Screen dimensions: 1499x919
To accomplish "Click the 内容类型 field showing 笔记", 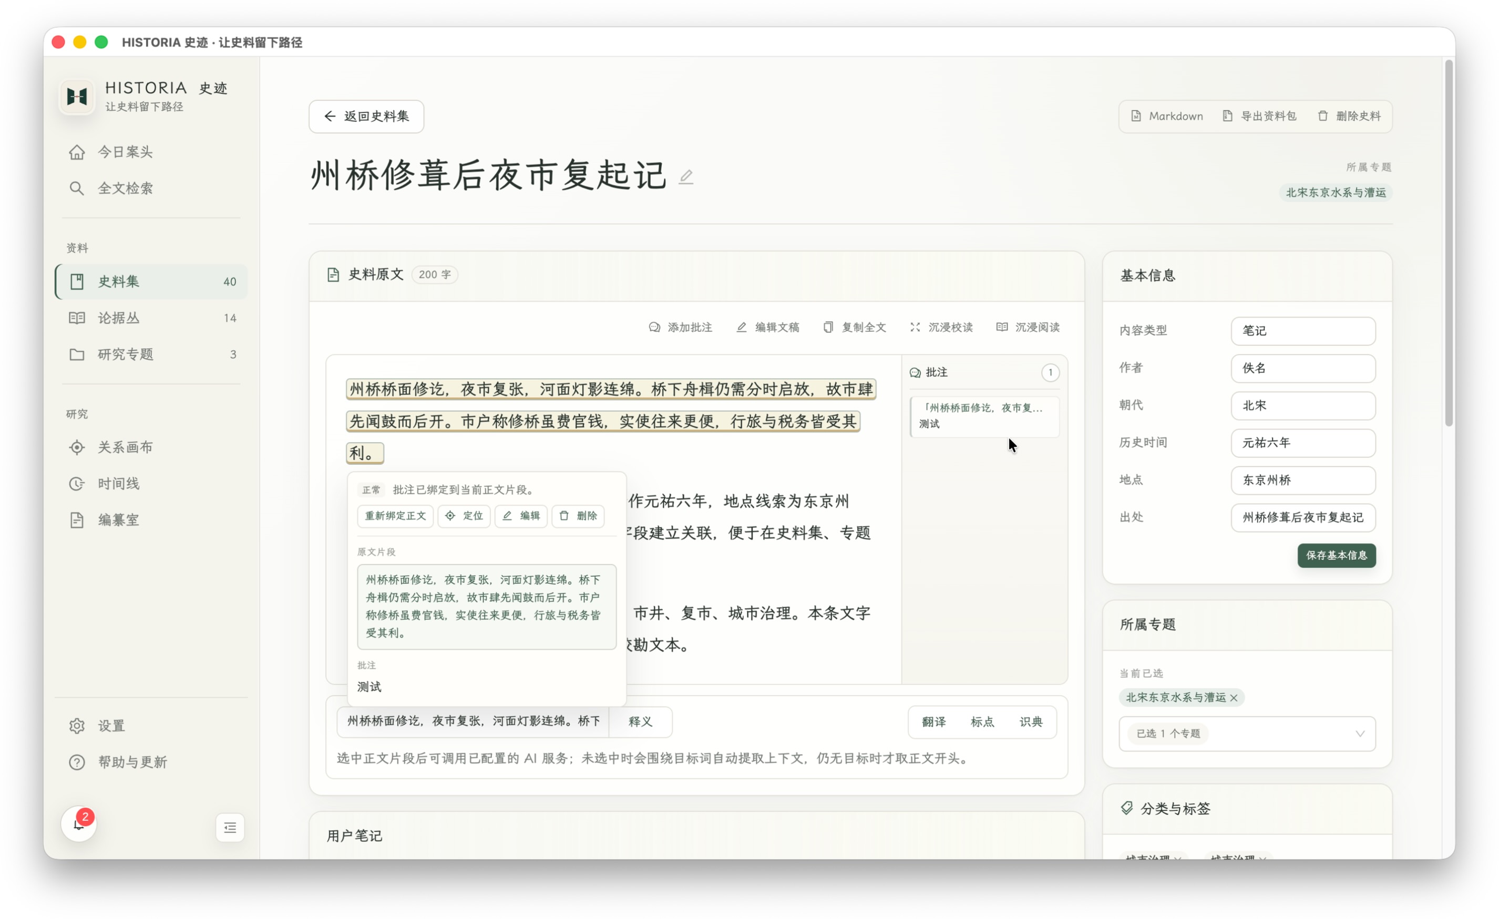I will [1303, 331].
